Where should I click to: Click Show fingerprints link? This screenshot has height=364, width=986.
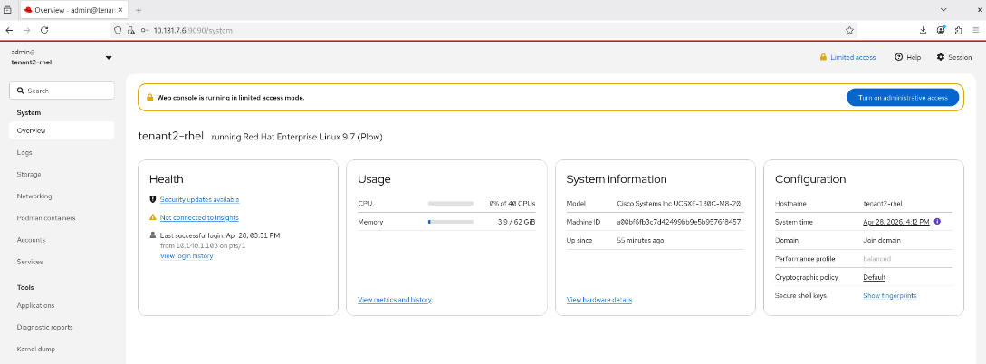pos(890,295)
